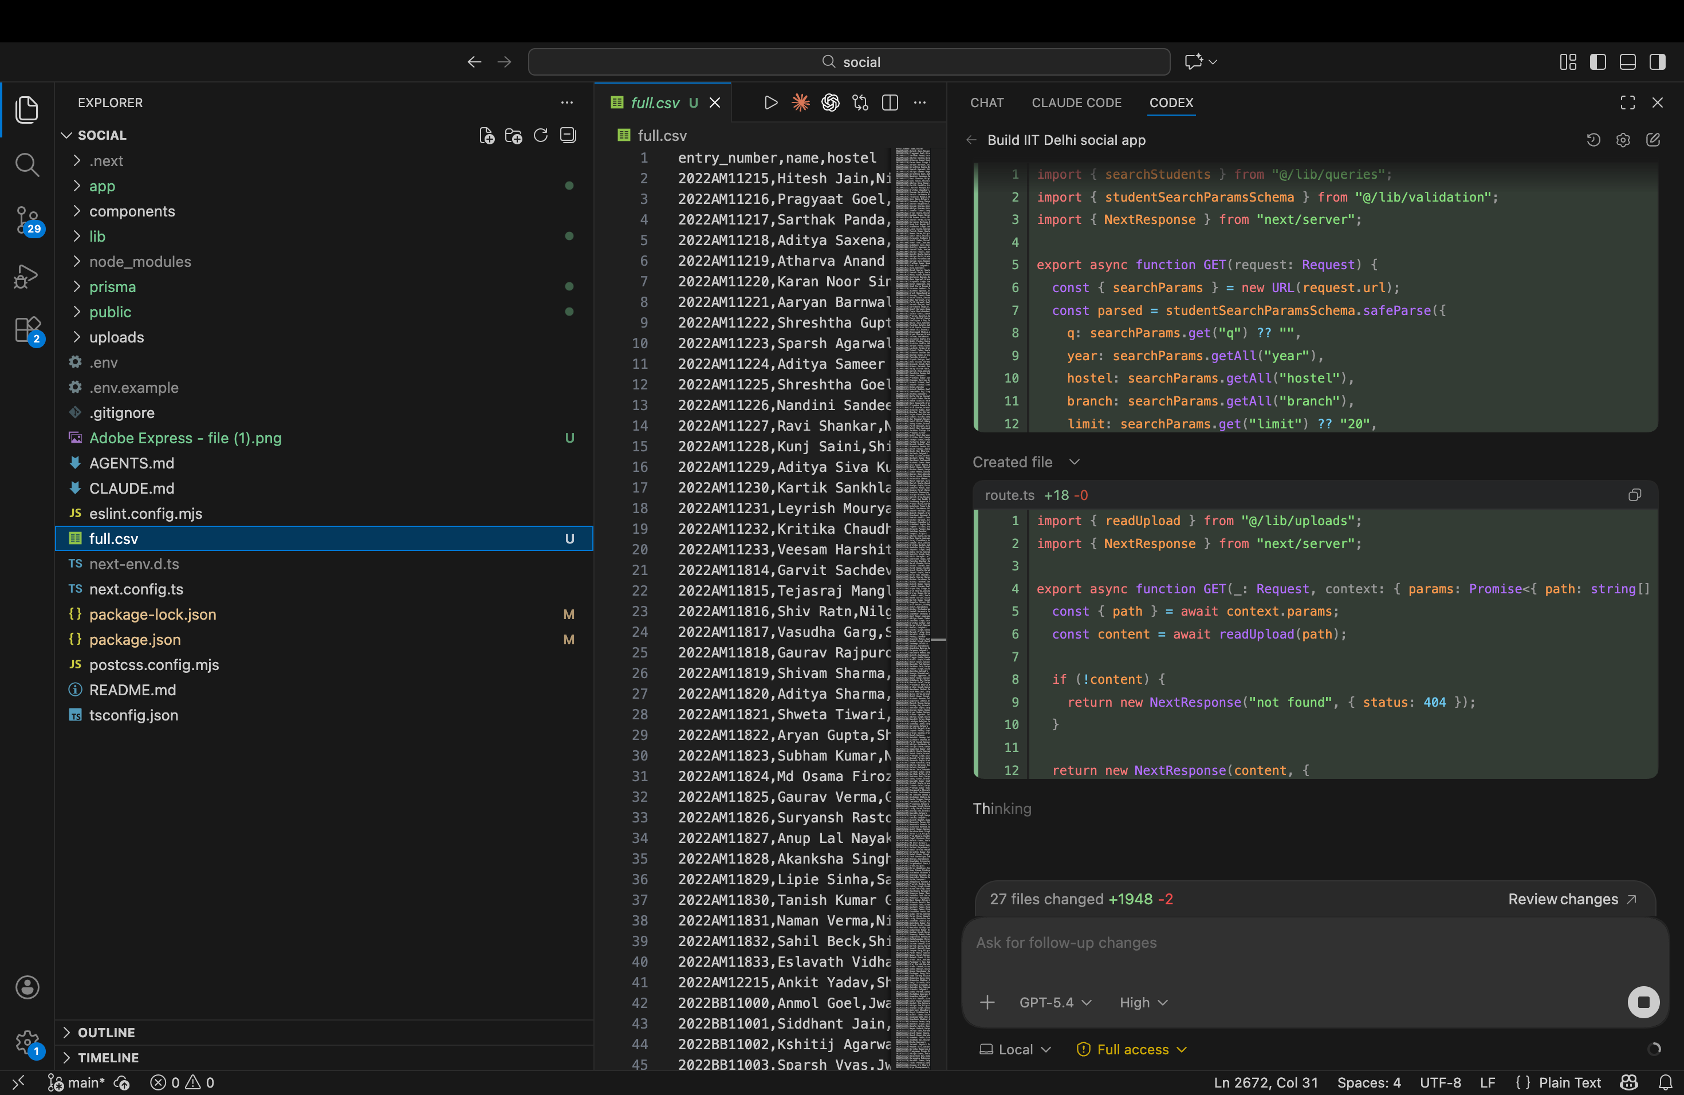
Task: Copy the route.ts code block contents
Action: pos(1634,495)
